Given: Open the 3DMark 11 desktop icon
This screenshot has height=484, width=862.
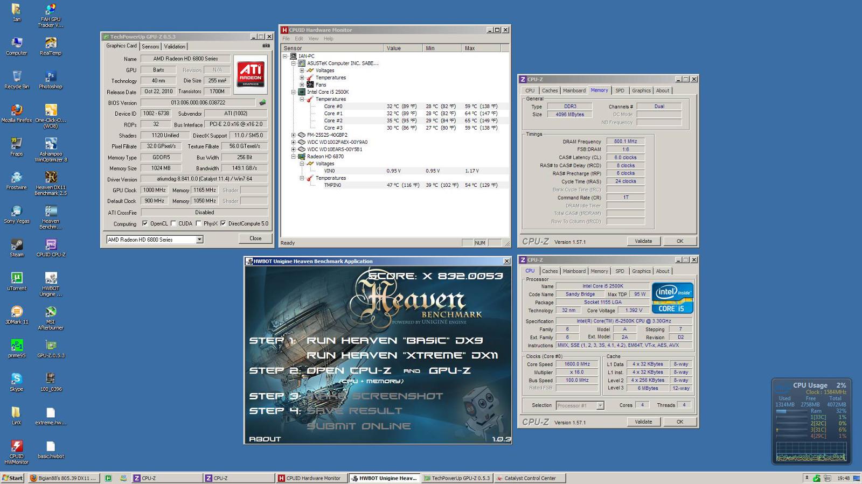Looking at the screenshot, I should tap(17, 314).
